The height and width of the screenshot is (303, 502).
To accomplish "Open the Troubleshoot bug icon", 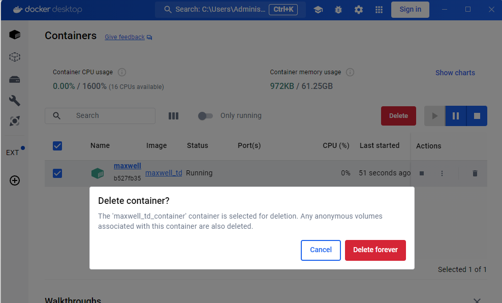I will tap(338, 10).
